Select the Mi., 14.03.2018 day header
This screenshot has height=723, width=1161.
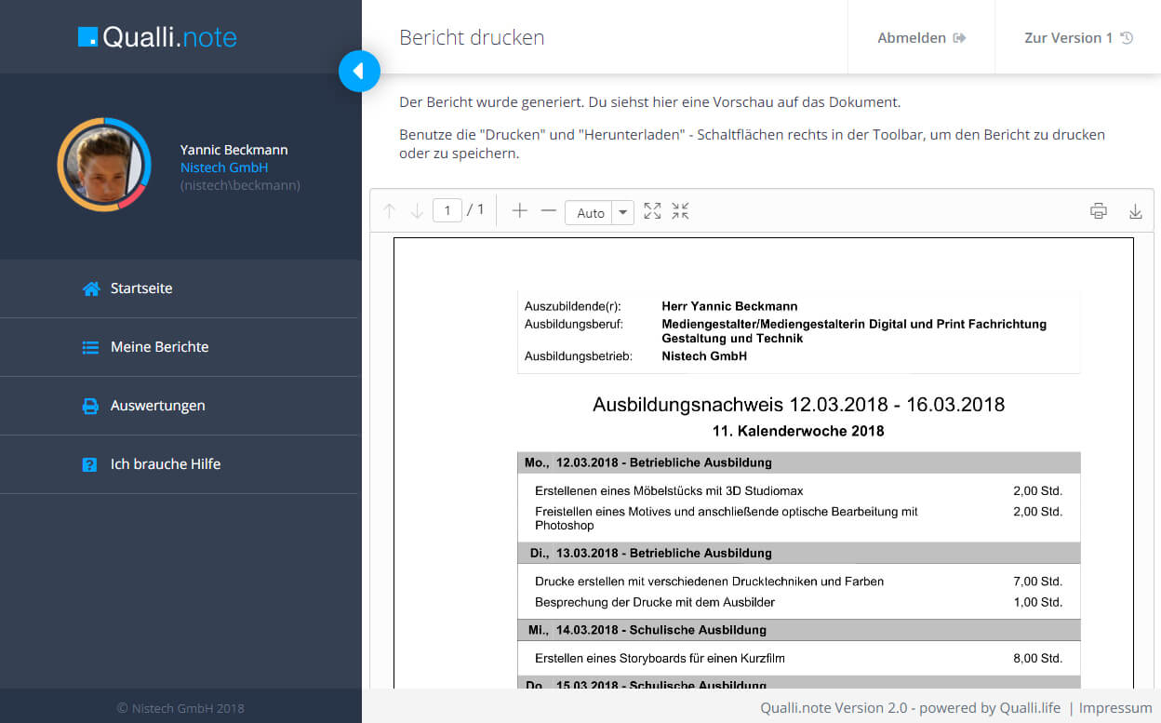tap(798, 630)
